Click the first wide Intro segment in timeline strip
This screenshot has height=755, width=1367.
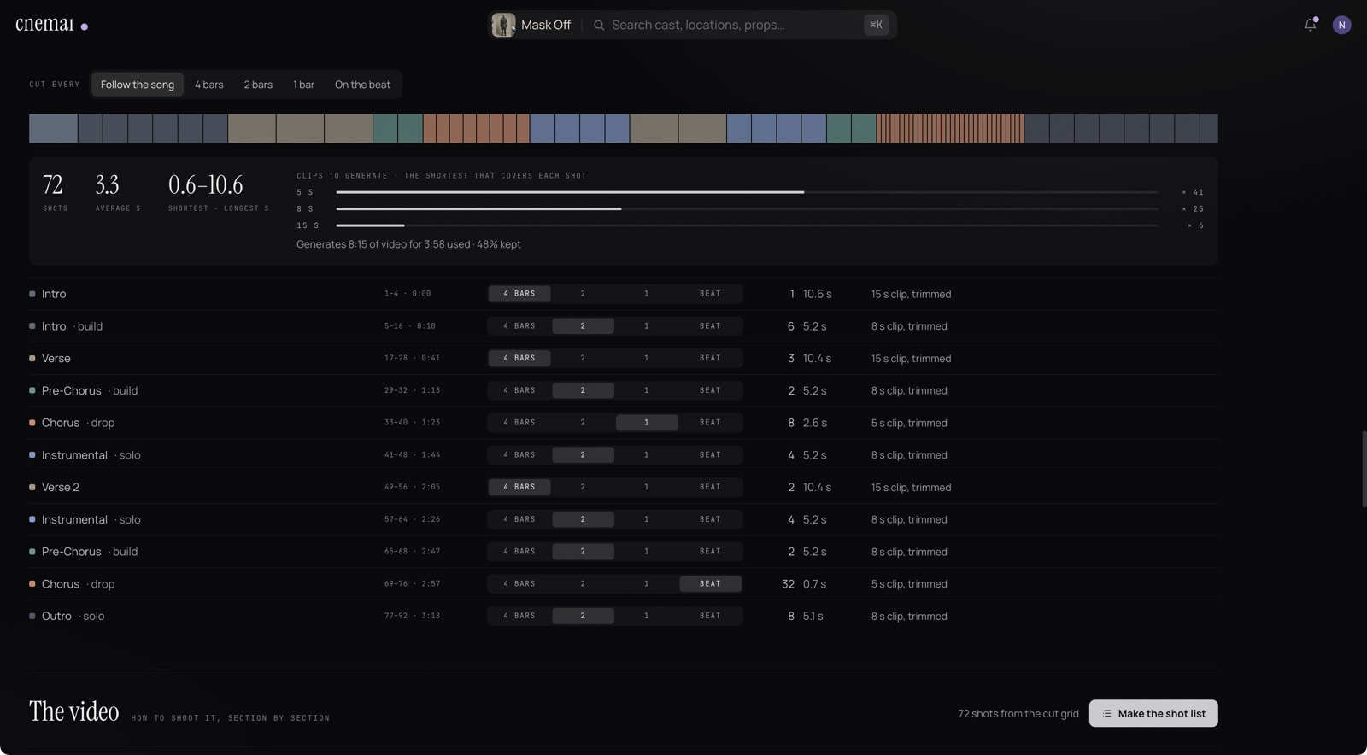pyautogui.click(x=53, y=128)
